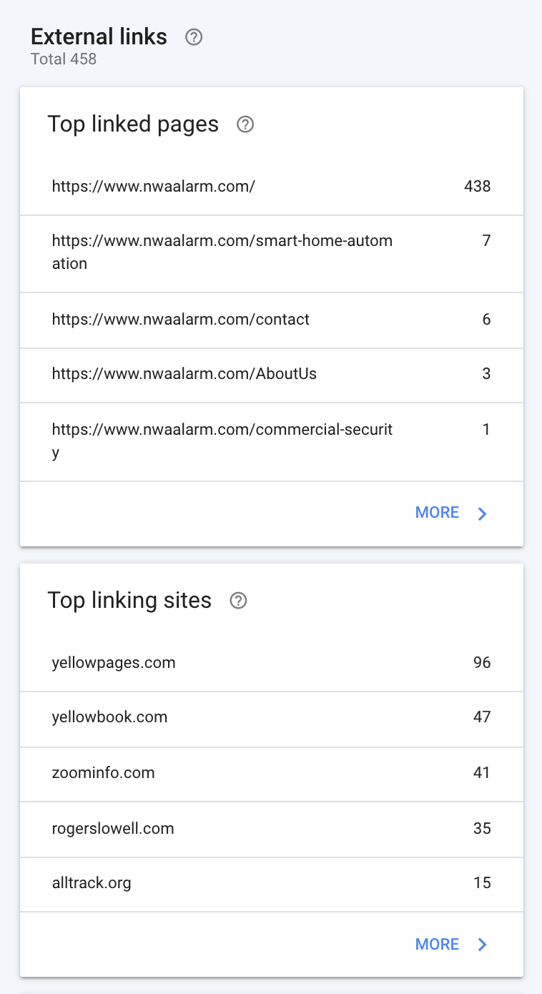The image size is (542, 994).
Task: Open the yellowbook.com linking site row
Action: [109, 717]
